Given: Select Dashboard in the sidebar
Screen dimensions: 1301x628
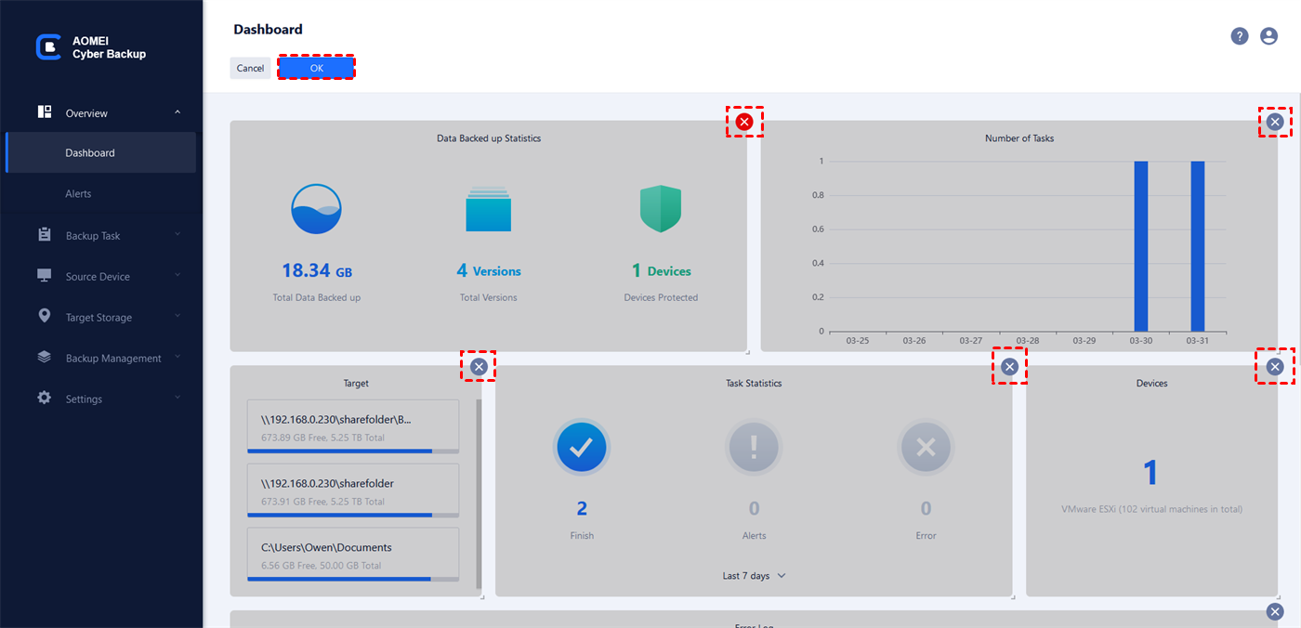Looking at the screenshot, I should 100,152.
